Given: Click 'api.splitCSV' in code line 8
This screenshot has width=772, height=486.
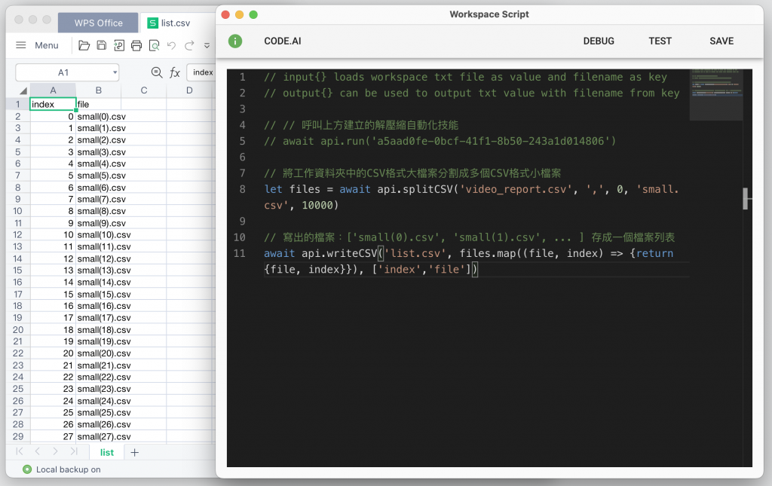Looking at the screenshot, I should [415, 189].
